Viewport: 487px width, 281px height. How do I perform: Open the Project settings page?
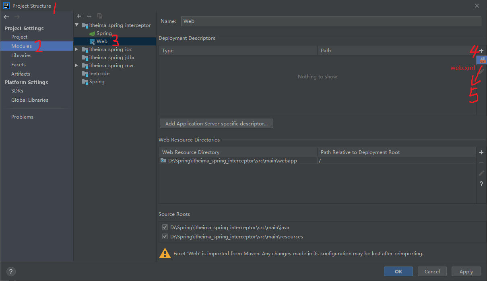[19, 37]
